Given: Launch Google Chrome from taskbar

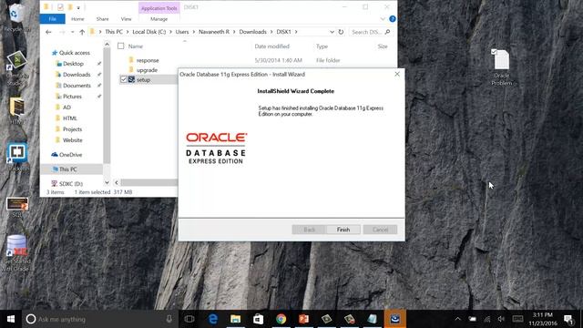Looking at the screenshot, I should 281,319.
